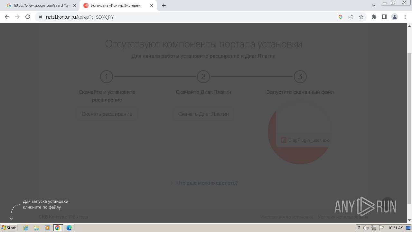Open Условия использования link
Screen dimensions: 412x232
coord(343,217)
